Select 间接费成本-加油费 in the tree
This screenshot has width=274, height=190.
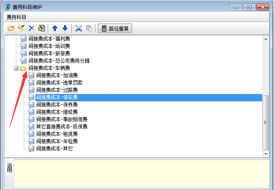tap(57, 76)
